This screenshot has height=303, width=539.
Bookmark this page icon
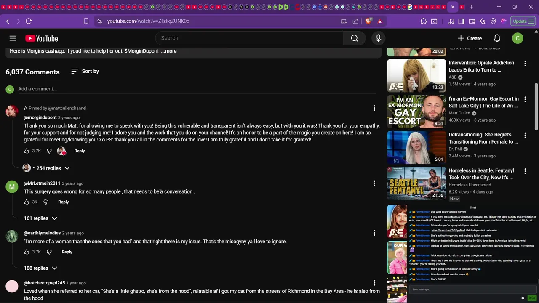(86, 21)
